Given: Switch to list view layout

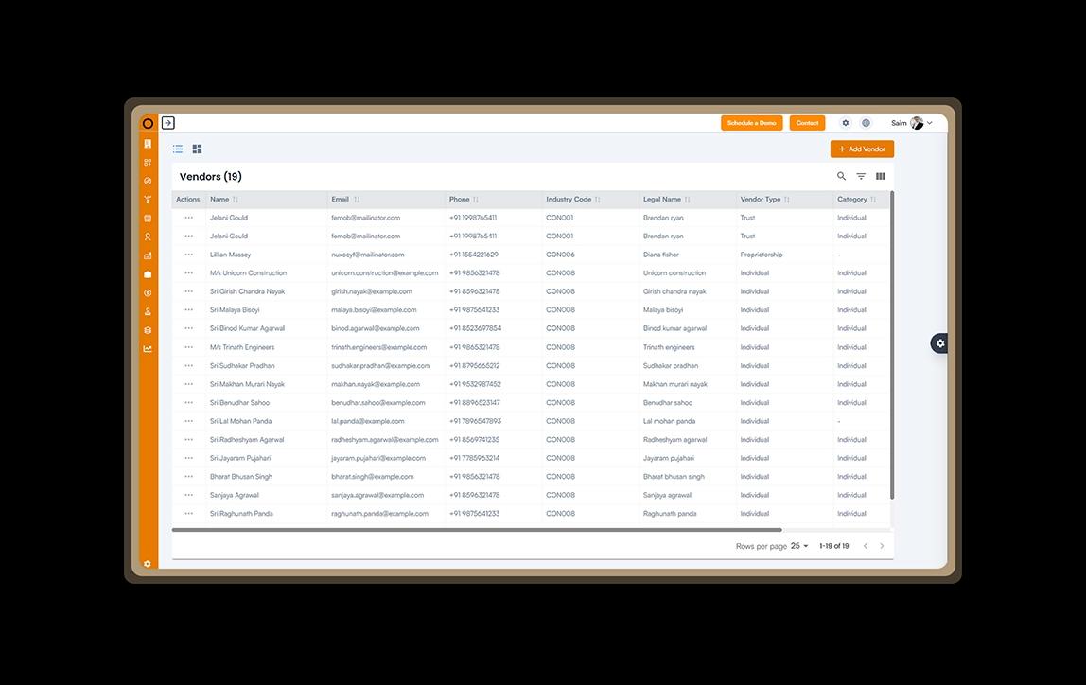Looking at the screenshot, I should pos(177,149).
